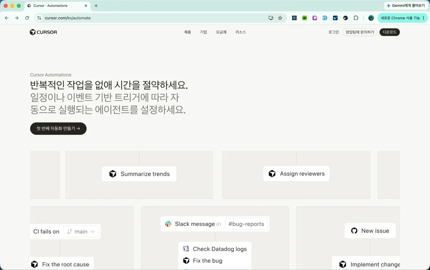The height and width of the screenshot is (270, 430).
Task: Click the Assign reviewers label
Action: pos(302,174)
